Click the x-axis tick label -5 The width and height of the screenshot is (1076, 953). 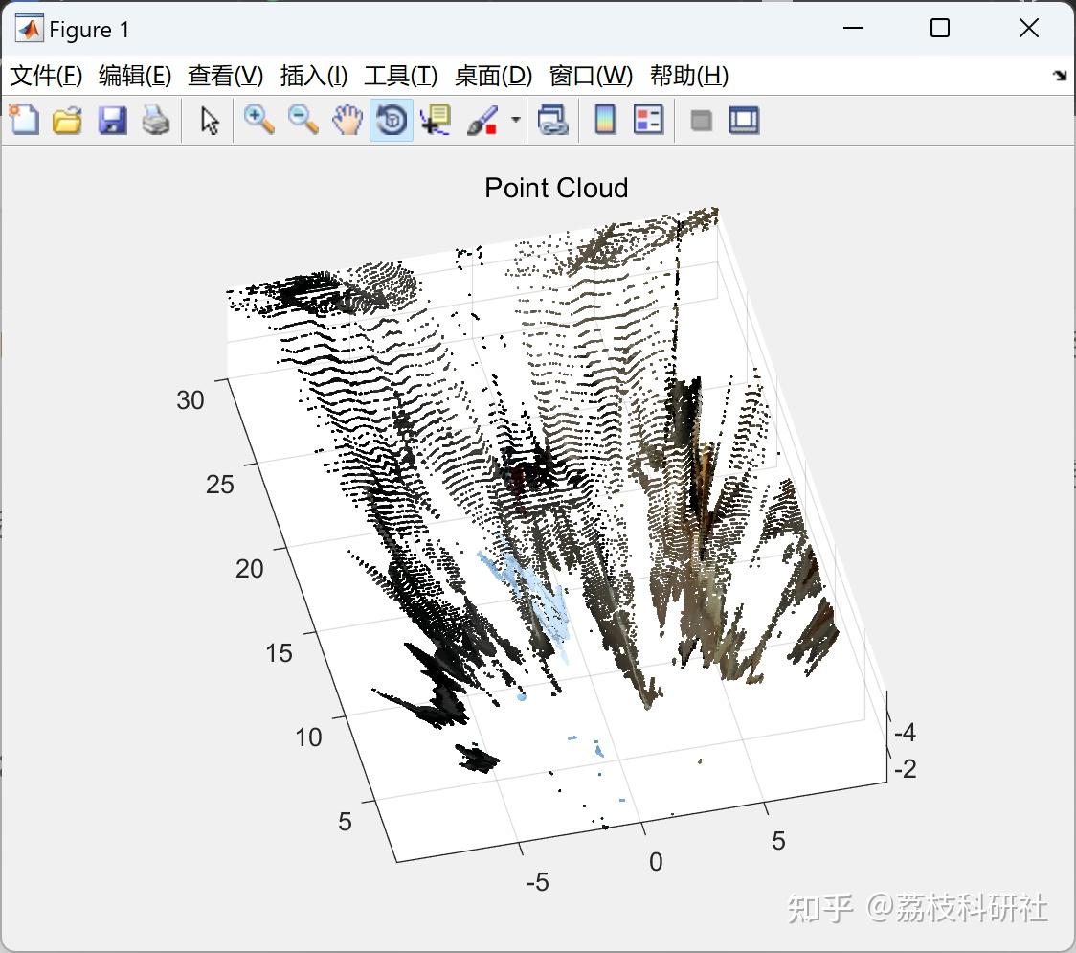[537, 881]
